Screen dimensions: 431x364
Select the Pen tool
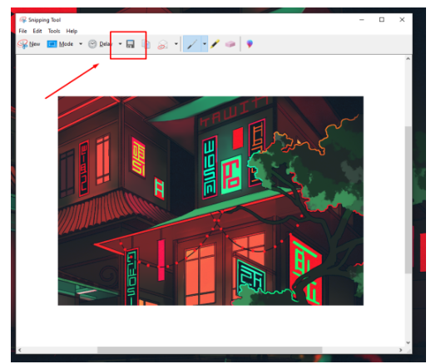tap(192, 44)
